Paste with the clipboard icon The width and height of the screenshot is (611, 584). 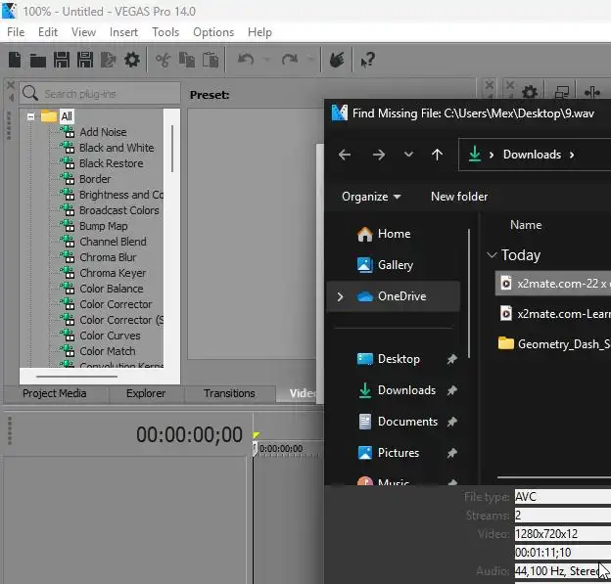click(x=211, y=60)
